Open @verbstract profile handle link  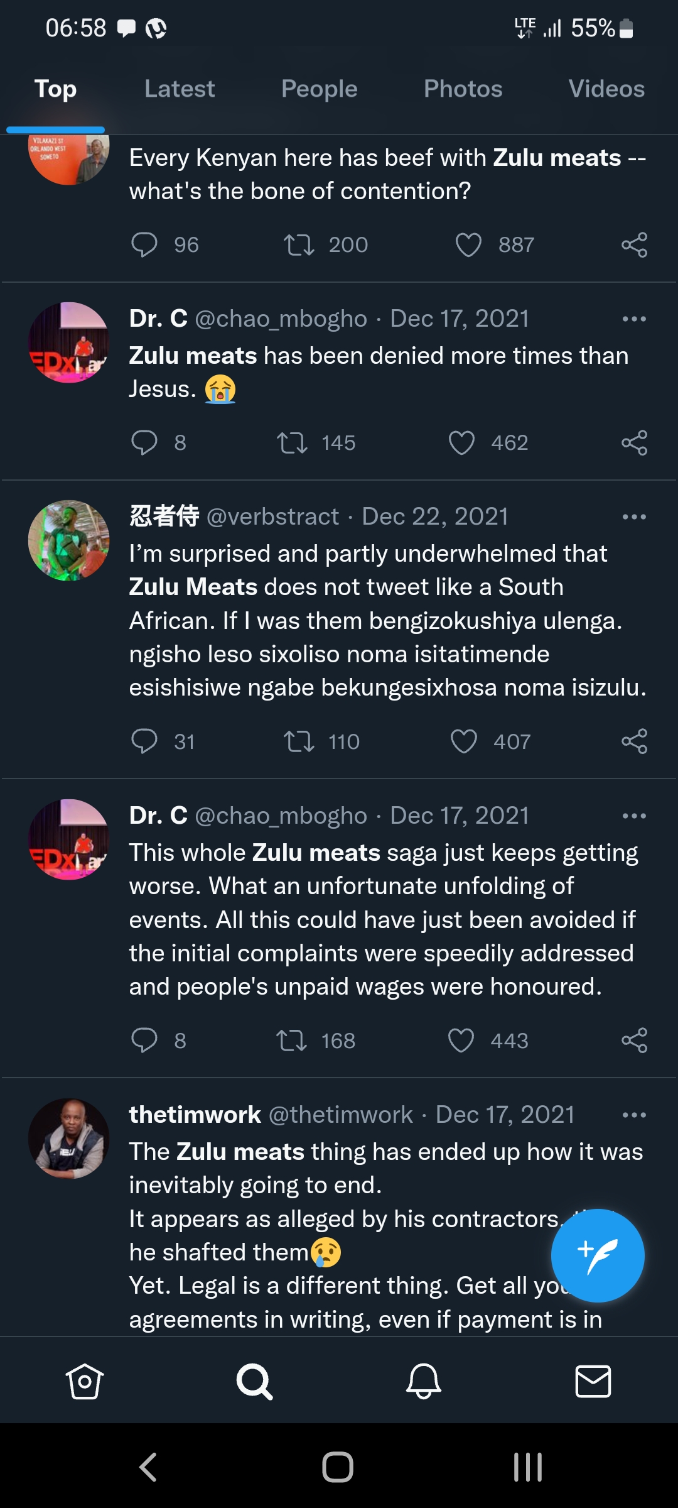[272, 516]
